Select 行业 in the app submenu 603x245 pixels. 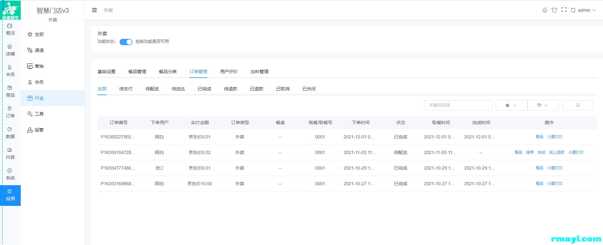click(53, 98)
